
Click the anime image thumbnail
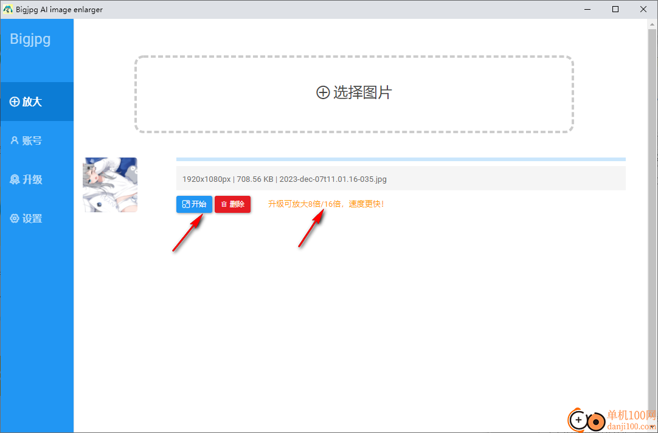pyautogui.click(x=110, y=185)
